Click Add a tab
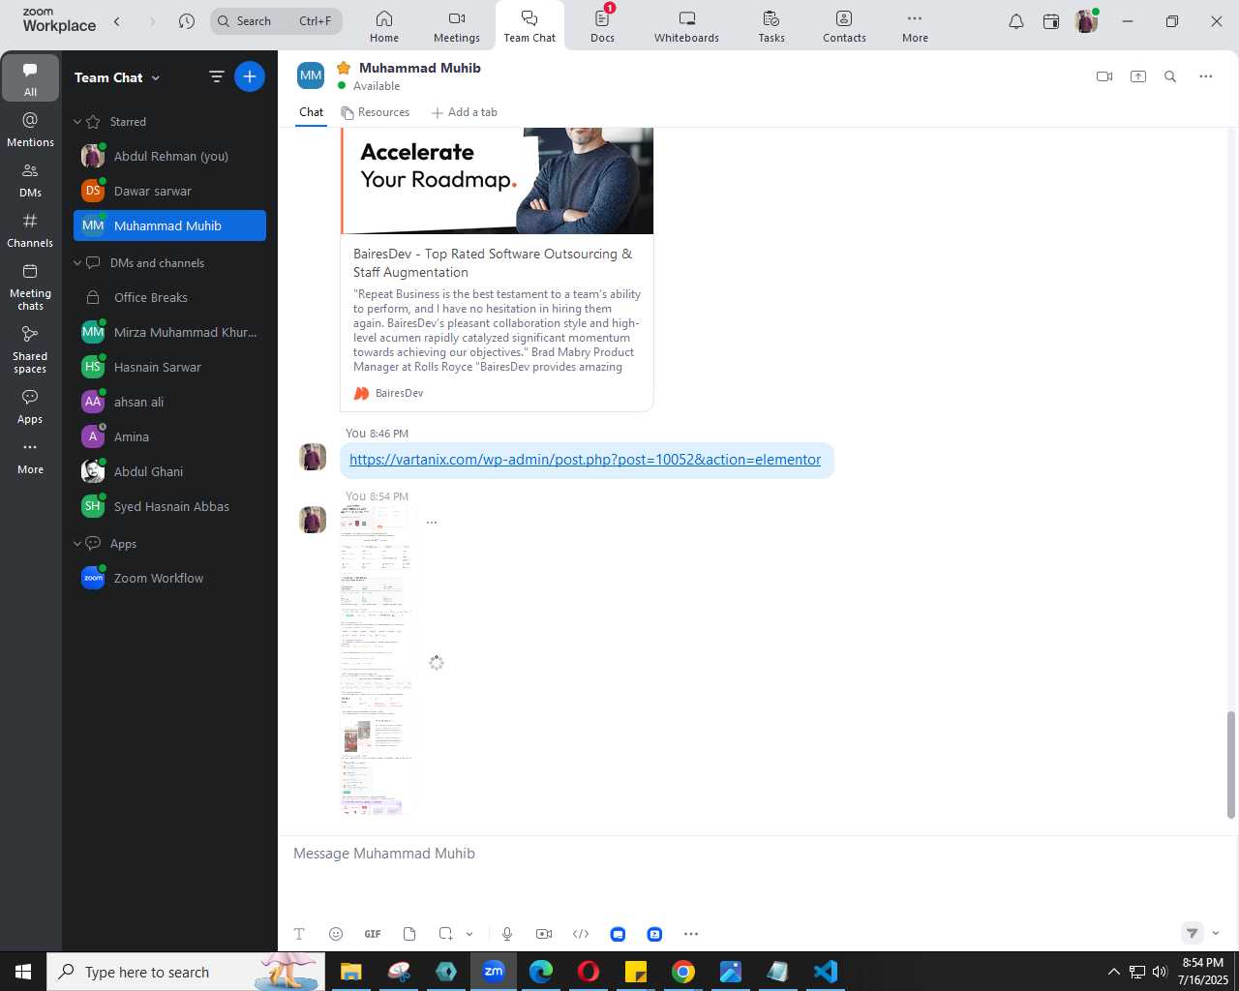 pos(465,112)
